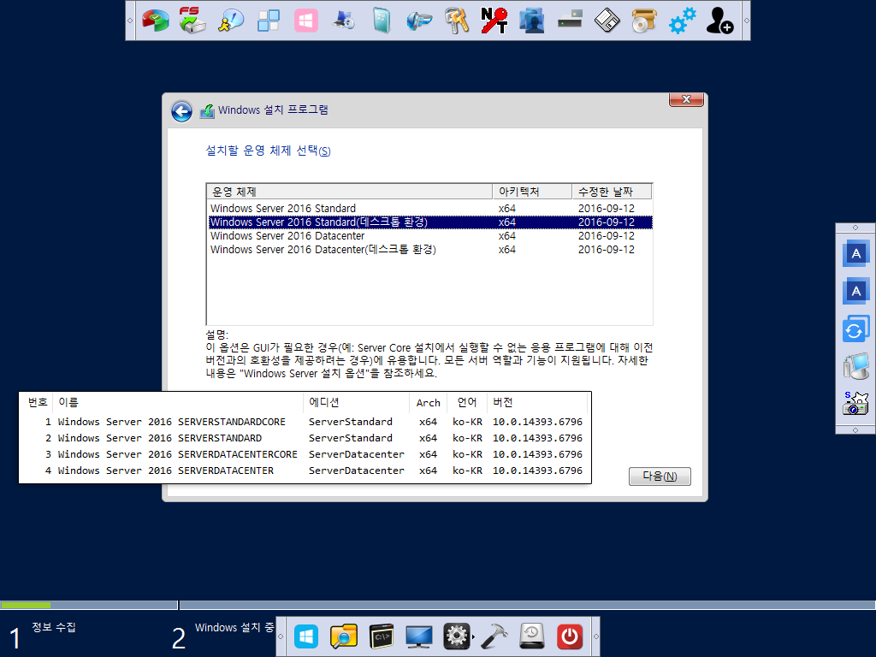Click the SERVERDATACENTER row numbered 4
The image size is (876, 657).
coord(305,471)
